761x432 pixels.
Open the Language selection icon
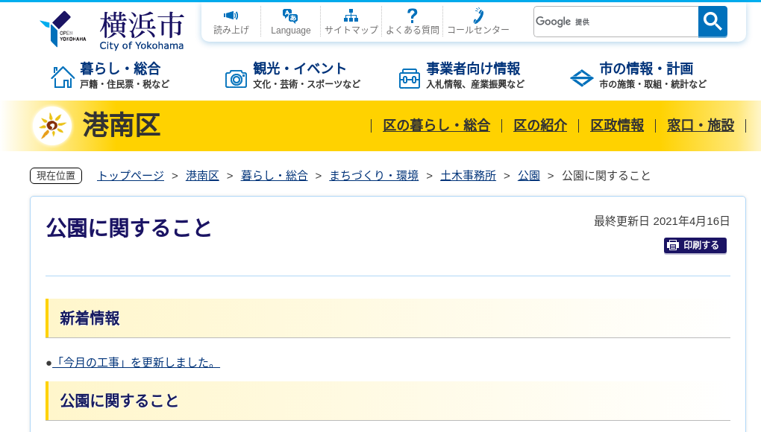click(x=291, y=15)
